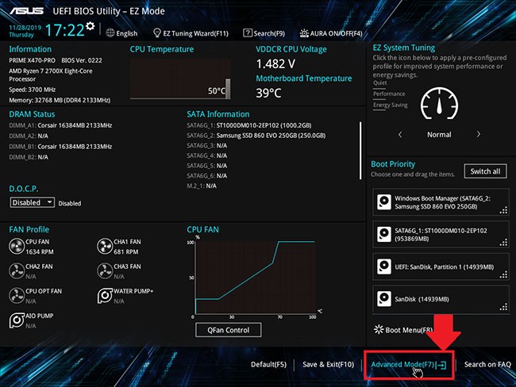Click the AIO PUMP icon
516x387 pixels.
click(17, 320)
